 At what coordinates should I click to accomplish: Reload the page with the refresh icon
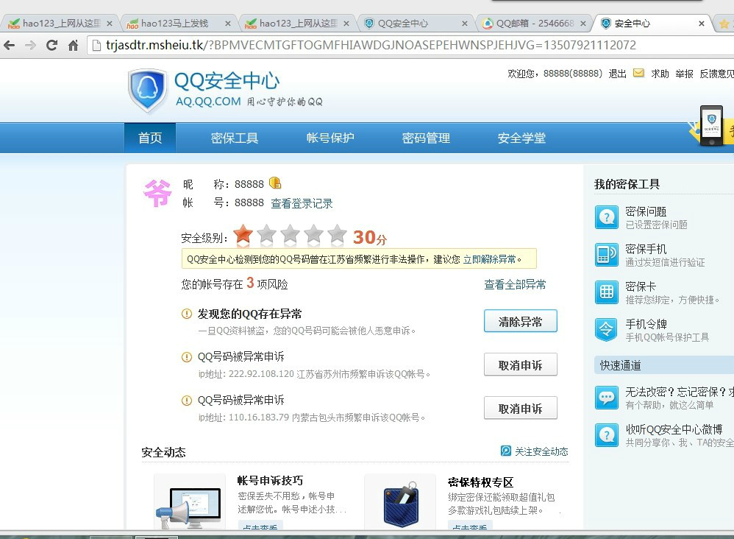pos(51,46)
